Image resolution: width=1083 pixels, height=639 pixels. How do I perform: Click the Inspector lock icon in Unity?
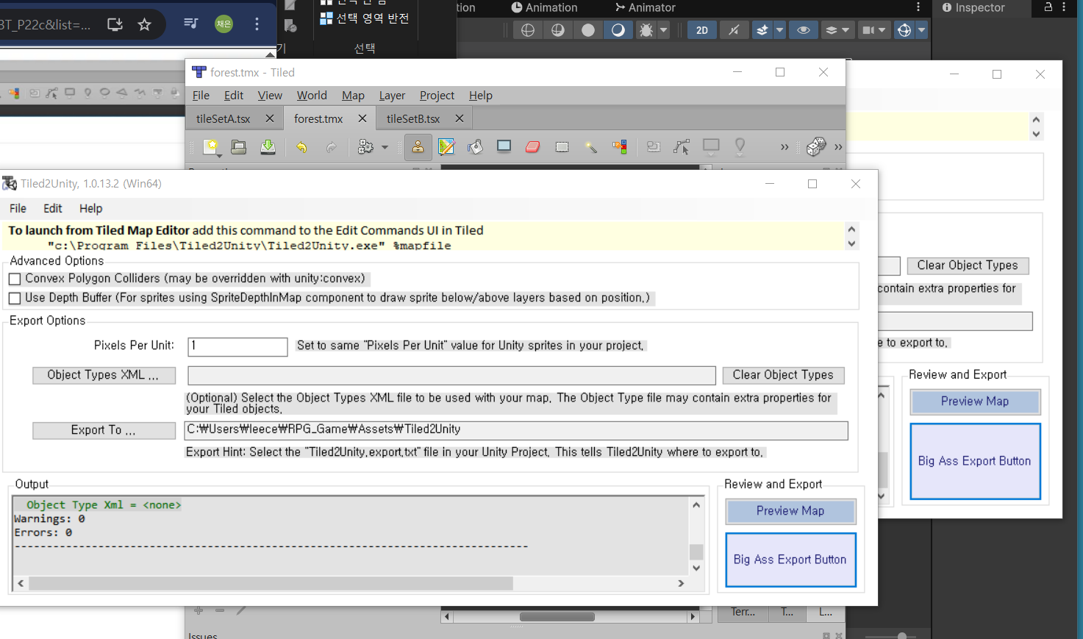pos(1048,7)
